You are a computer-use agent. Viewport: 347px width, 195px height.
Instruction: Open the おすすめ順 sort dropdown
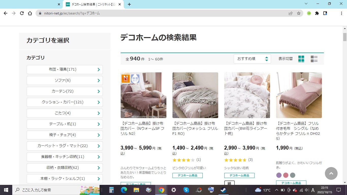click(x=252, y=59)
